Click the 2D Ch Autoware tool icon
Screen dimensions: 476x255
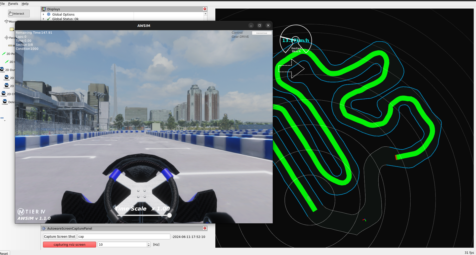pos(4,94)
